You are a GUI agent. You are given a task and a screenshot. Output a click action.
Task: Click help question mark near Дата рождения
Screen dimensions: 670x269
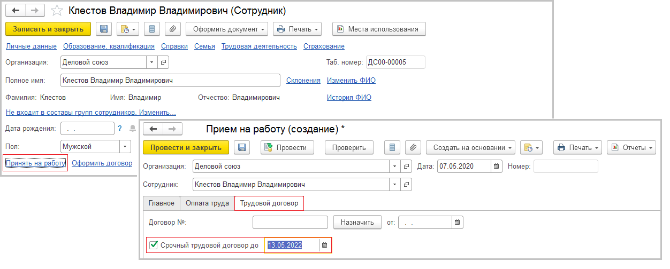pyautogui.click(x=120, y=128)
